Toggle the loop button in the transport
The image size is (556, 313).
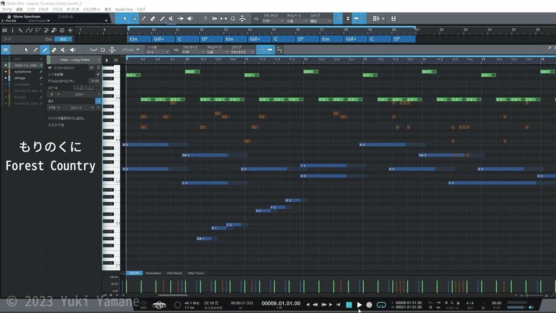381,305
